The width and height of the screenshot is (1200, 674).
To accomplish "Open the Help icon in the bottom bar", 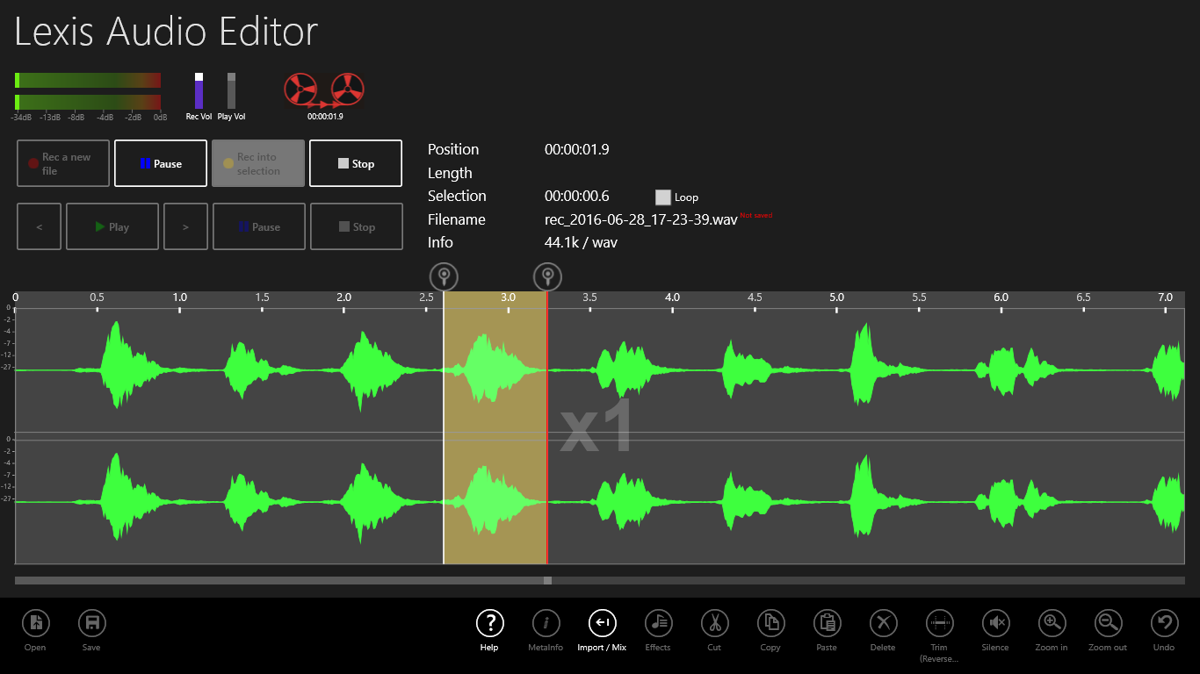I will [x=489, y=624].
